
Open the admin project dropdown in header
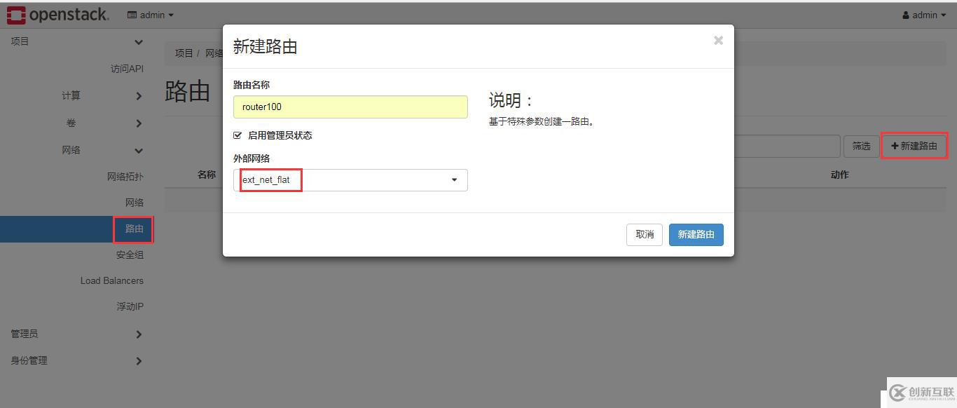151,15
